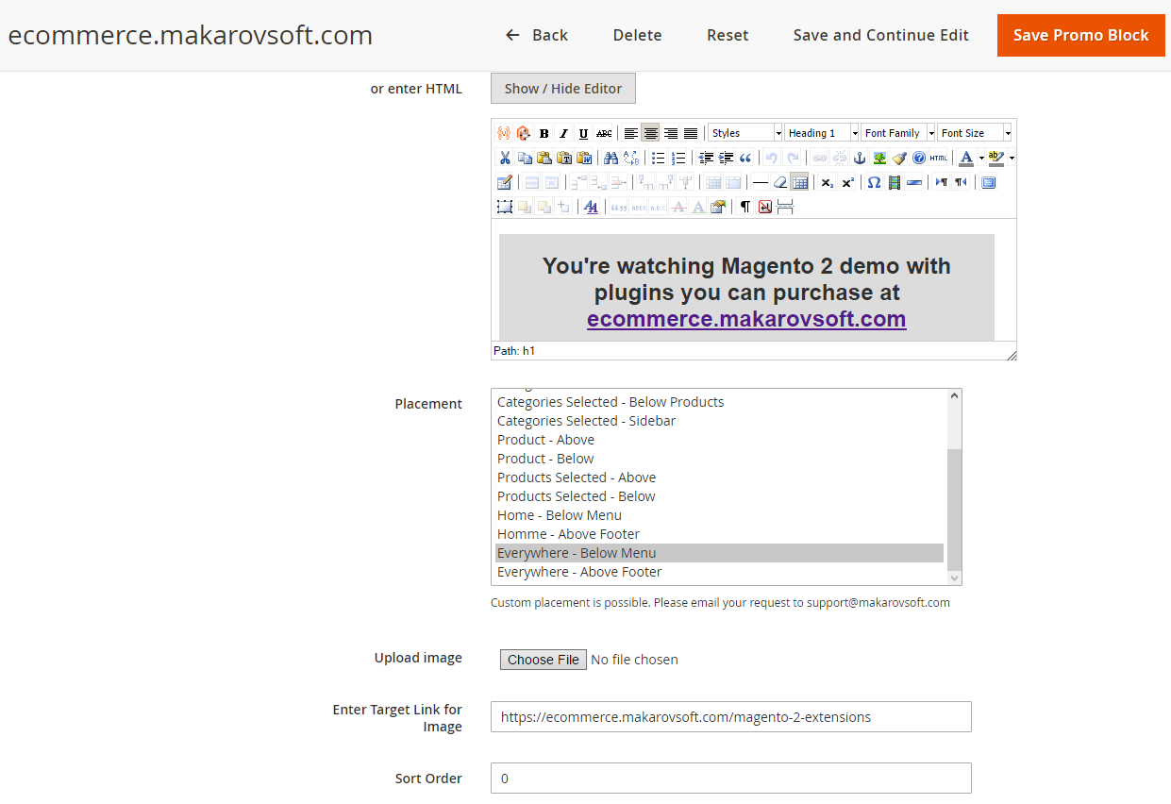Screen dimensions: 1171x804
Task: Click Show / Hide Editor button
Action: [x=563, y=89]
